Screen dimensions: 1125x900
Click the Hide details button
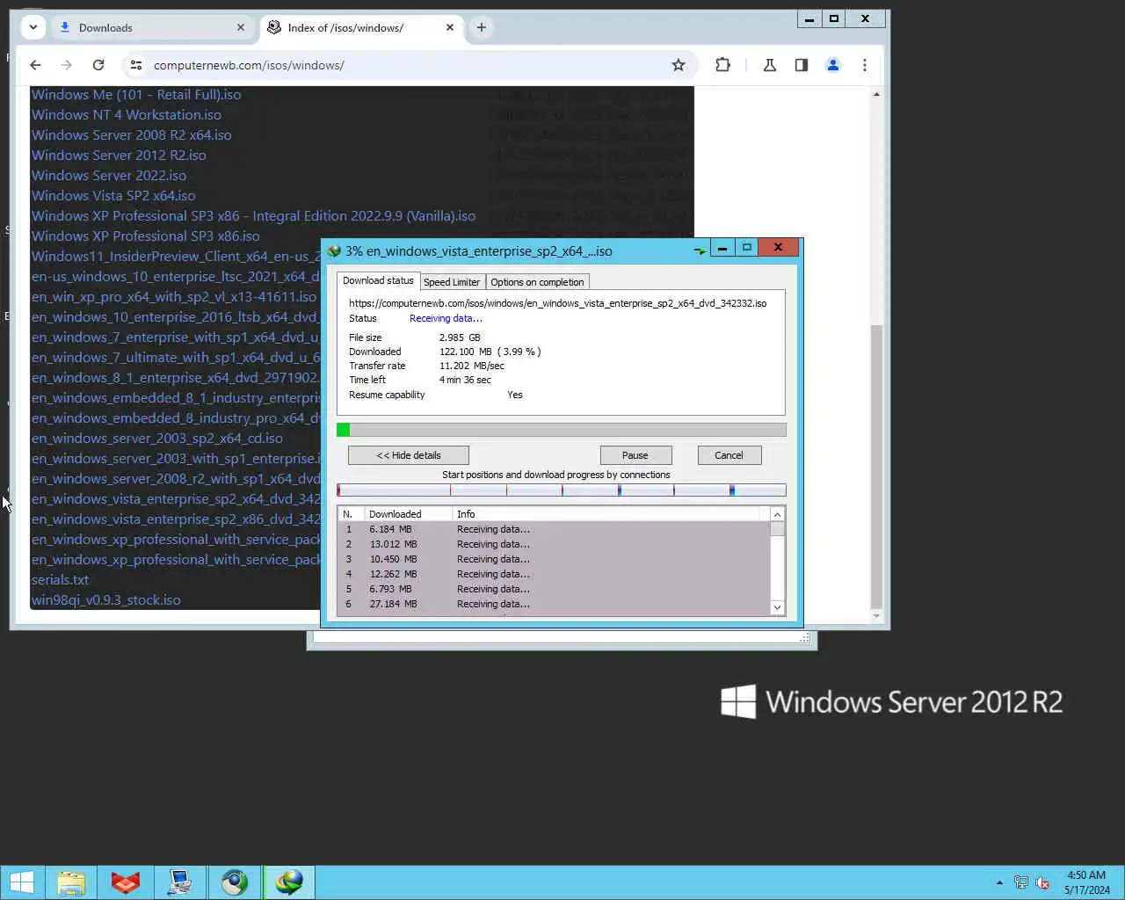409,455
